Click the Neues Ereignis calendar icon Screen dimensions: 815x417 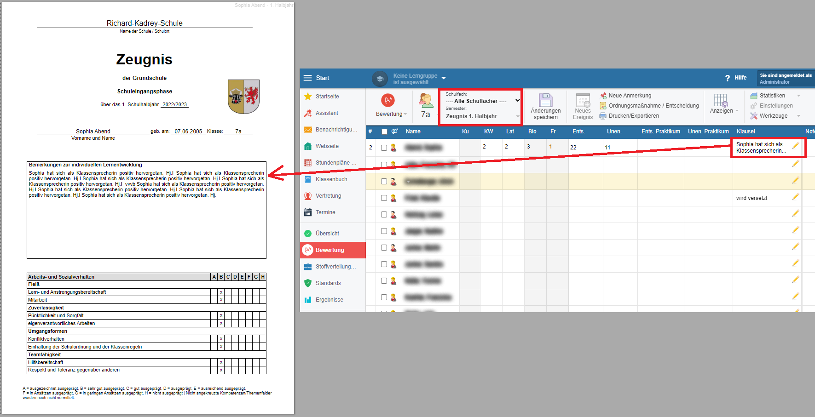click(x=583, y=100)
